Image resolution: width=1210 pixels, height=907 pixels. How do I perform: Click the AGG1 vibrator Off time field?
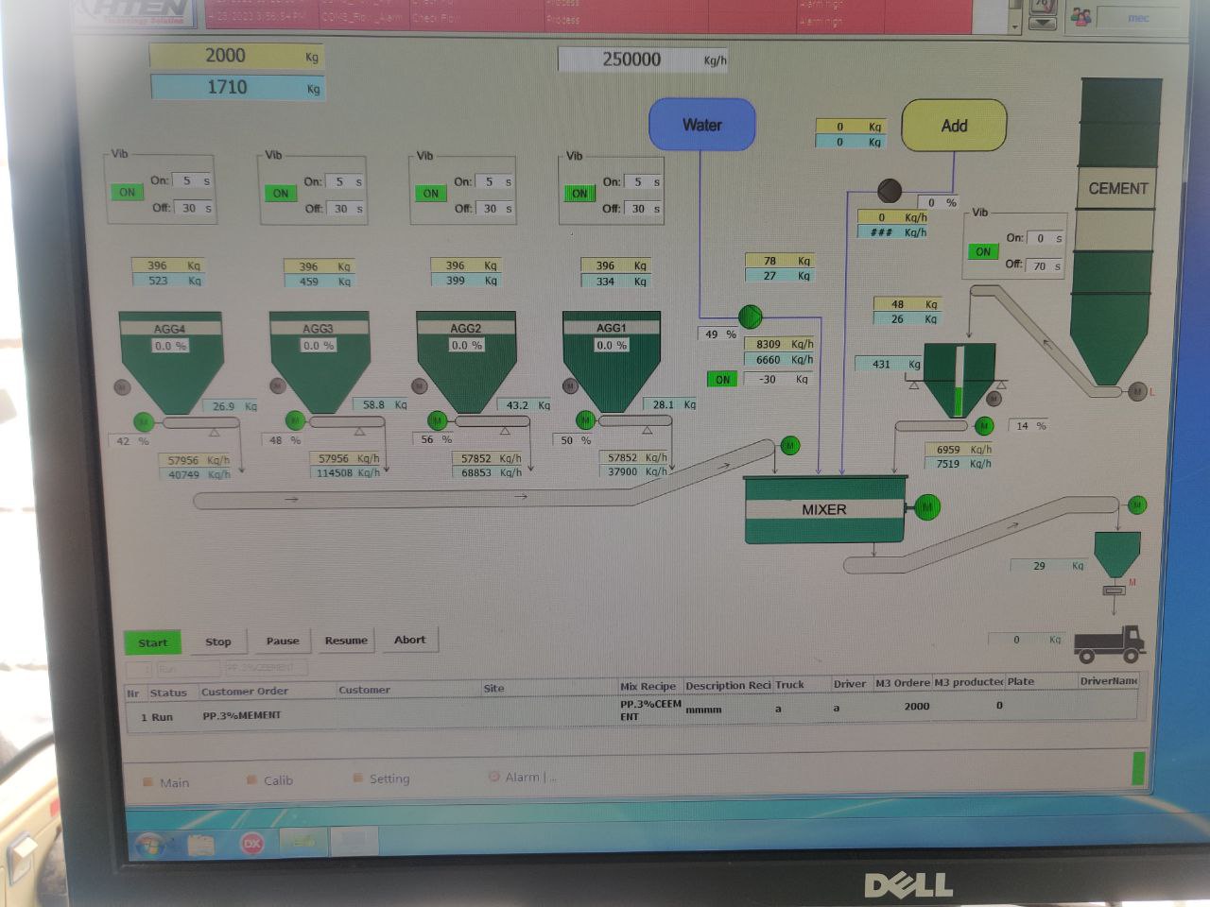pyautogui.click(x=639, y=209)
